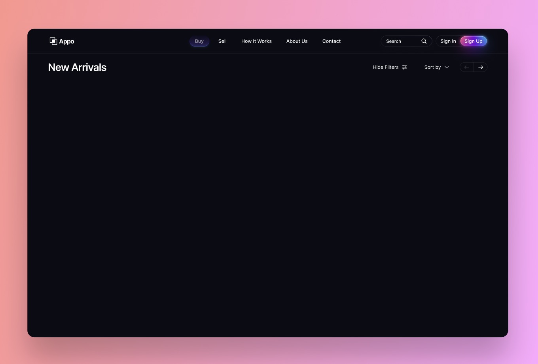The height and width of the screenshot is (364, 538).
Task: Click the right arrow to view next items
Action: (x=481, y=67)
